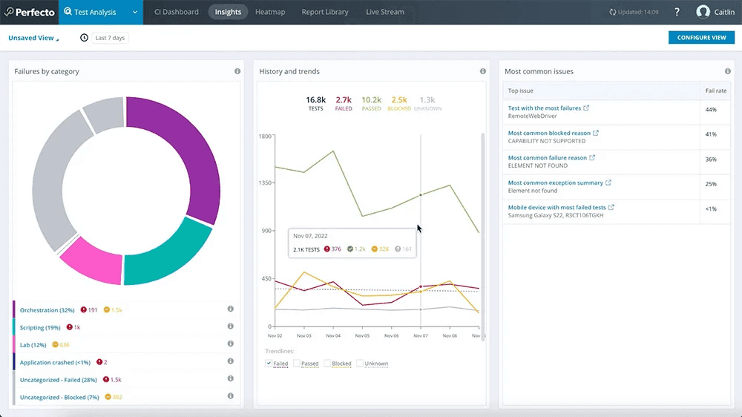742x417 pixels.
Task: Click the Configure View button
Action: pyautogui.click(x=701, y=38)
